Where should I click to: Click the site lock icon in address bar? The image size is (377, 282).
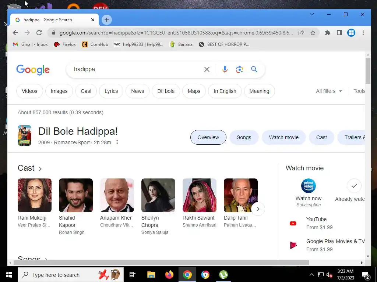[x=54, y=33]
